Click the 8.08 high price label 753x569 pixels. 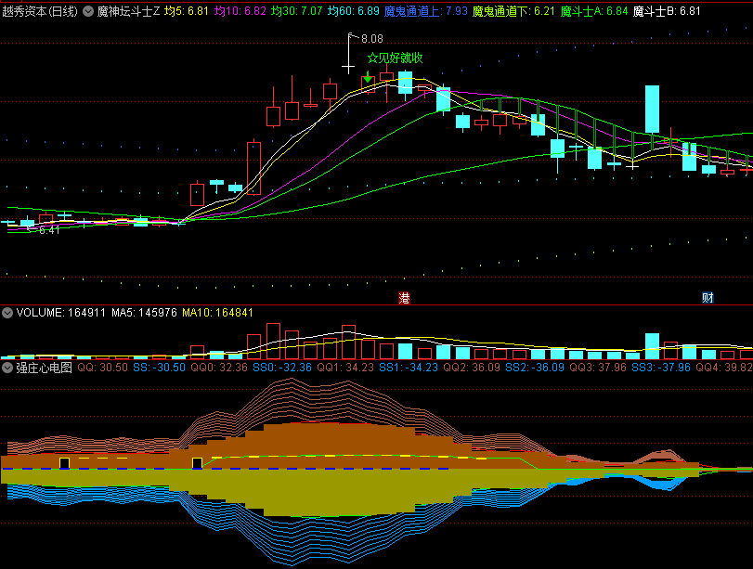pyautogui.click(x=372, y=38)
